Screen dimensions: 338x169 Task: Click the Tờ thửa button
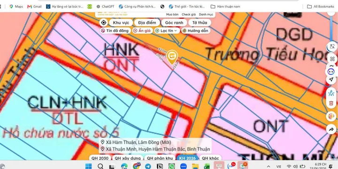pos(200,22)
